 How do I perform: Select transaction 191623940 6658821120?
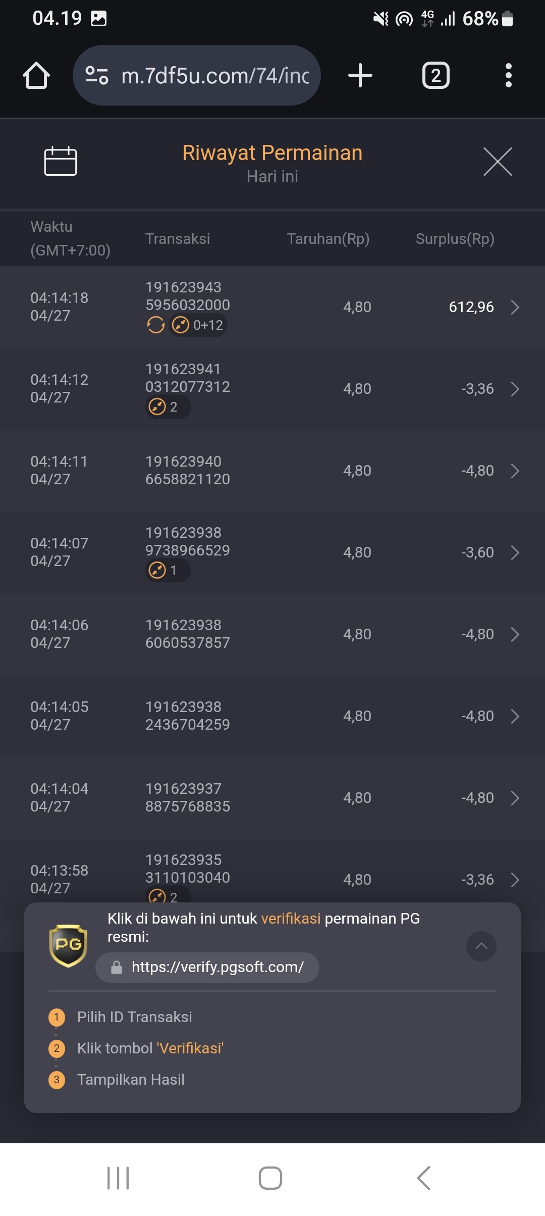tap(187, 470)
